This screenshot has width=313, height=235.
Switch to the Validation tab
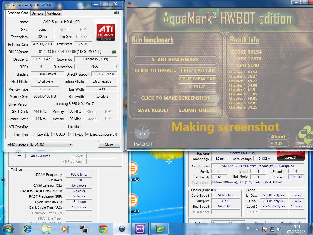[54, 13]
